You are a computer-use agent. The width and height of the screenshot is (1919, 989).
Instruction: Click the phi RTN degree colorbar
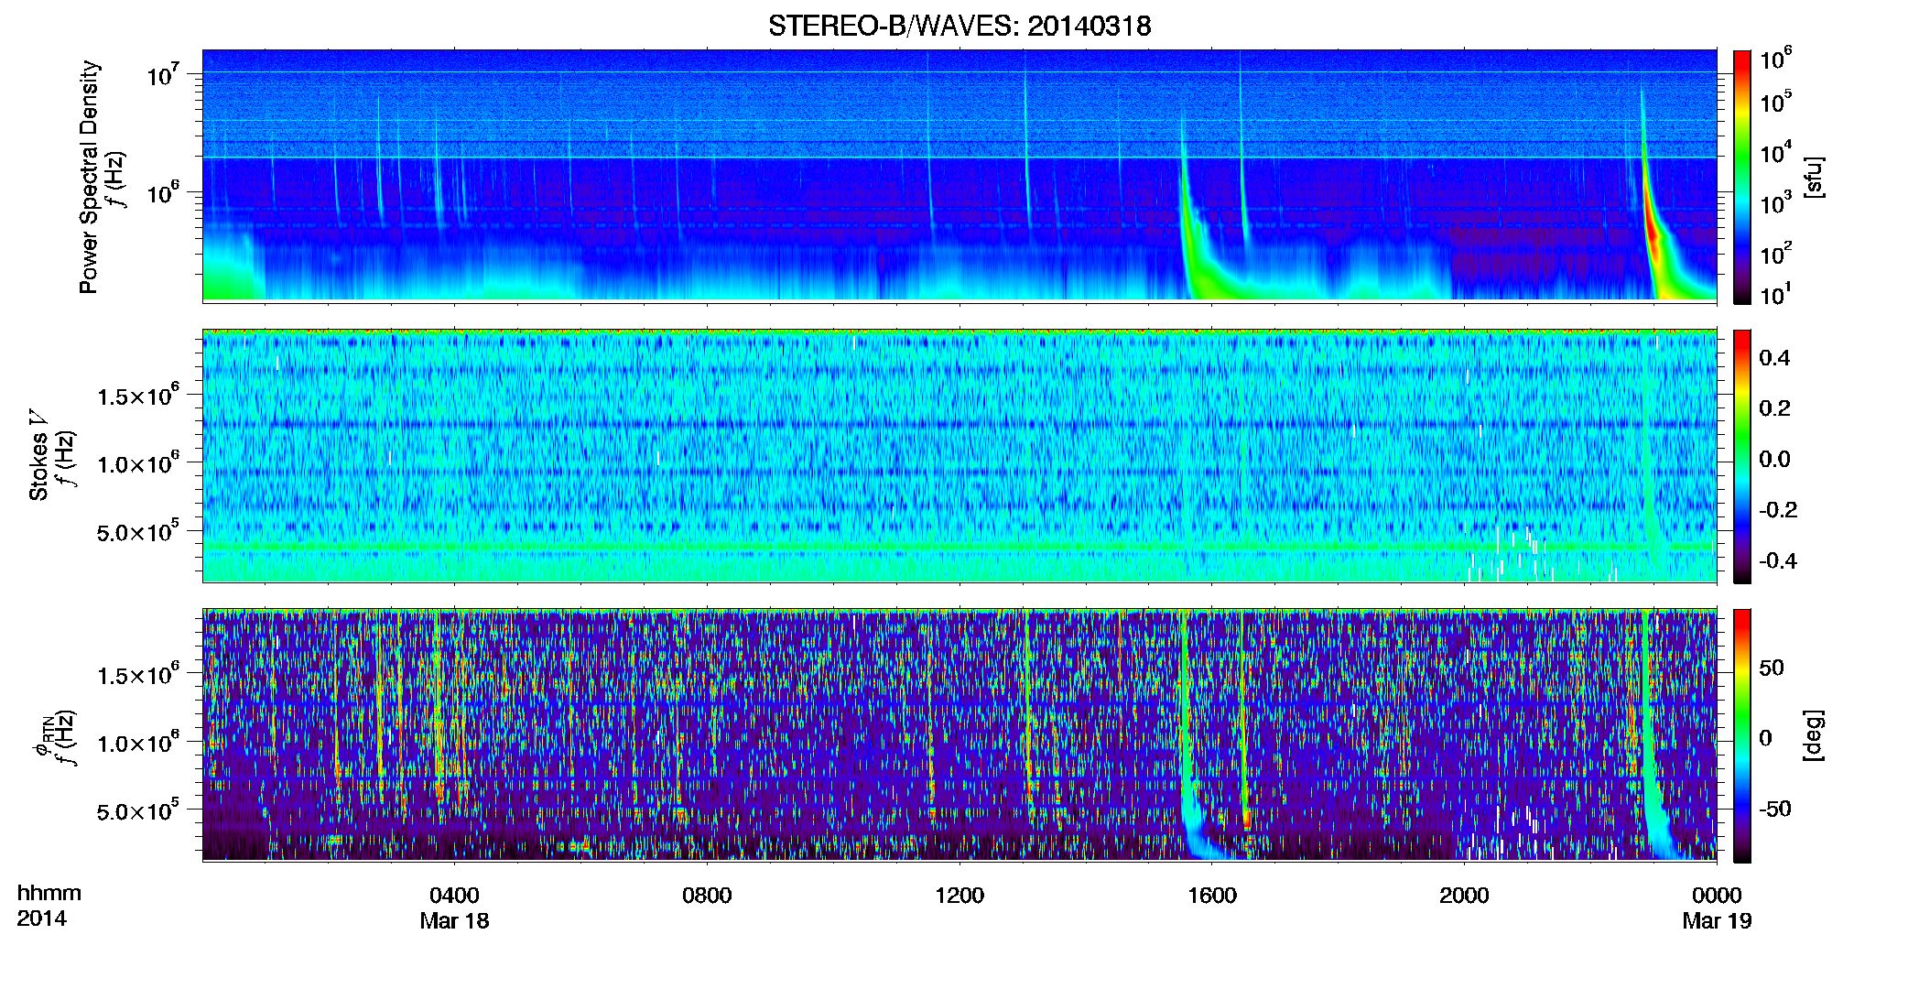1741,736
